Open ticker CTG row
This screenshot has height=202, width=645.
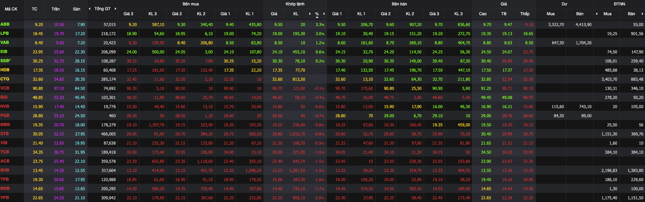(5, 79)
